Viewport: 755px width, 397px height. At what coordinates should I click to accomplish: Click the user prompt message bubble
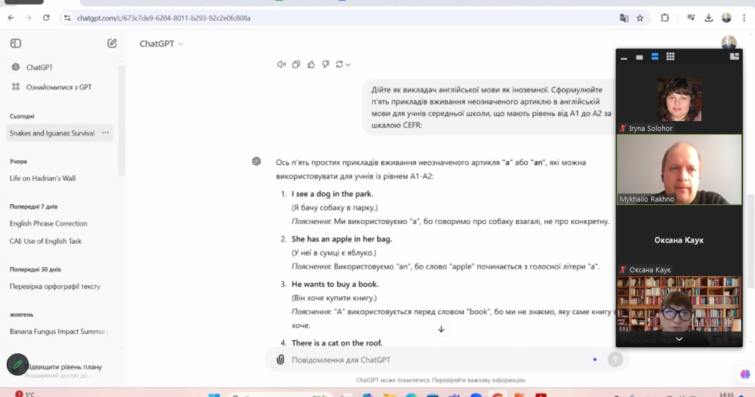[x=489, y=107]
